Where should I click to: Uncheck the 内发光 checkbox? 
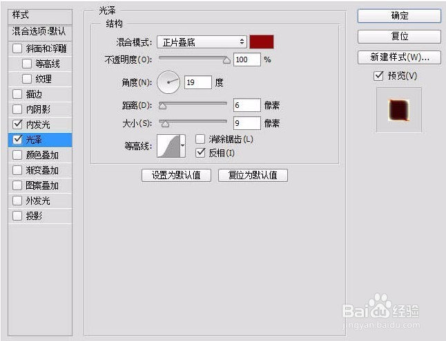[x=17, y=125]
